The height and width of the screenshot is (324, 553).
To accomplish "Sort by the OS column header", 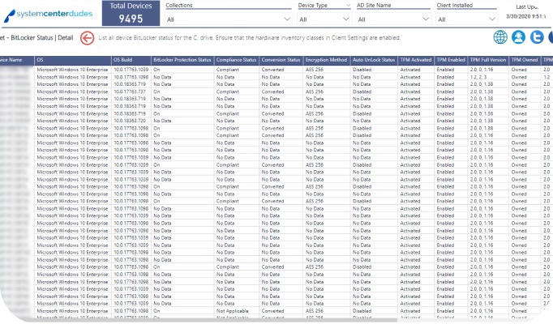I will click(x=73, y=60).
